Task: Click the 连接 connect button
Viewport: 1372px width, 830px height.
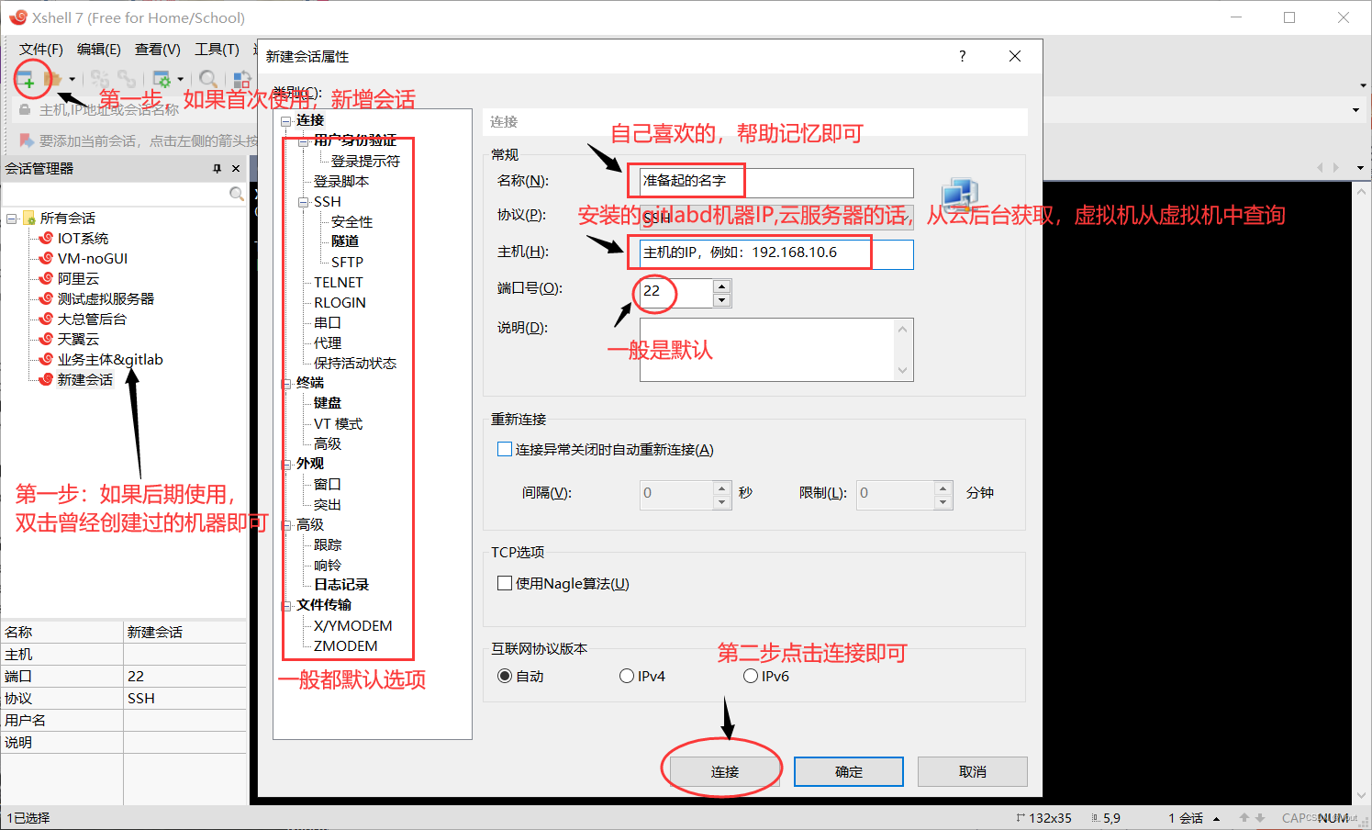Action: [x=725, y=771]
